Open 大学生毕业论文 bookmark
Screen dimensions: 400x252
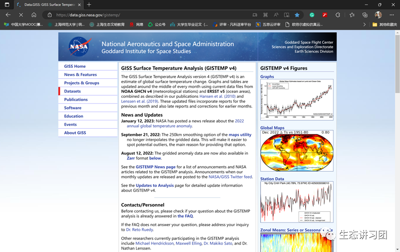point(189,24)
